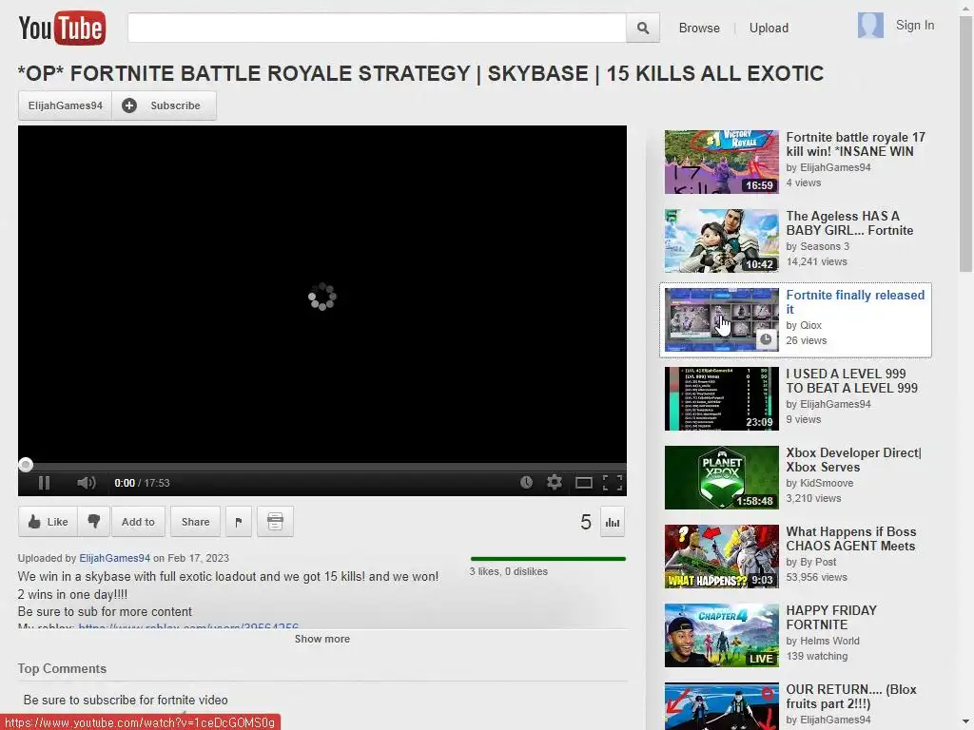Click '3 likes, 0 dislikes' text
The width and height of the screenshot is (974, 730).
coord(508,571)
